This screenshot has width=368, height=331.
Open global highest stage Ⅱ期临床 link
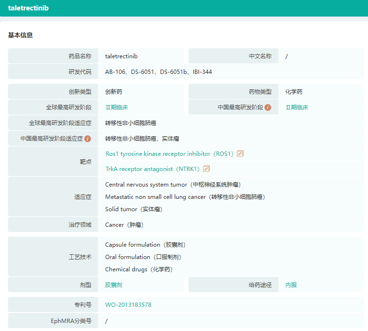(117, 107)
